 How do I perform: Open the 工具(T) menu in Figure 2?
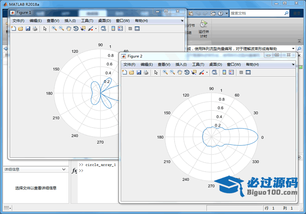point(199,64)
